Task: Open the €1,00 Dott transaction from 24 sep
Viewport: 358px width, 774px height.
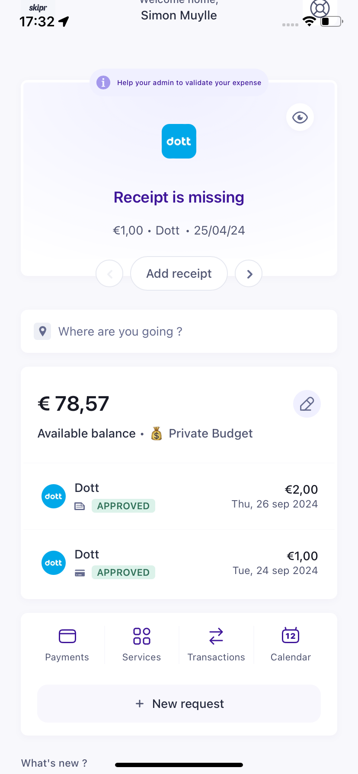Action: point(179,563)
